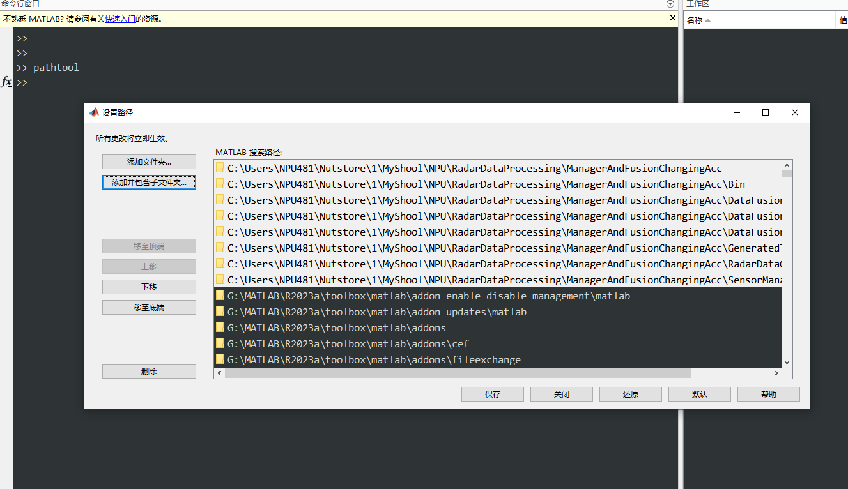Click the folder icon for addons\fileexchange path

pos(220,359)
